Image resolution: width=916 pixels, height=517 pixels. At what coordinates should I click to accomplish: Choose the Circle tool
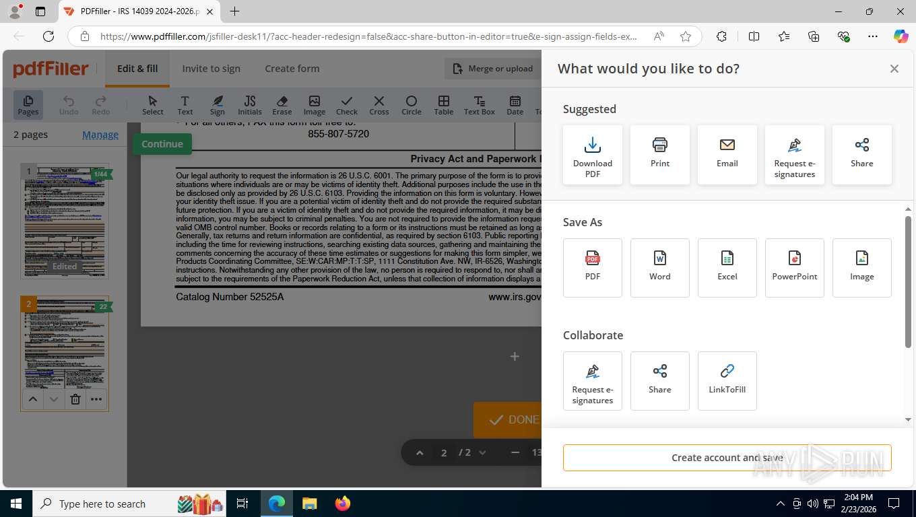point(412,105)
